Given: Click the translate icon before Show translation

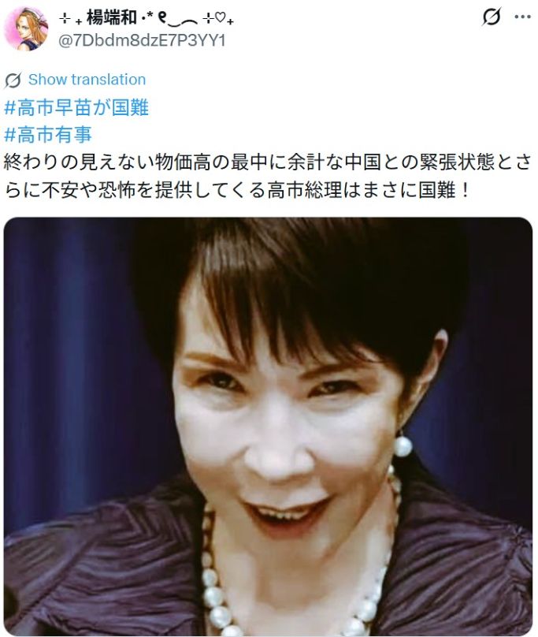Looking at the screenshot, I should [13, 80].
